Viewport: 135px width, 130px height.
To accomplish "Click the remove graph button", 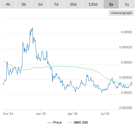I will 121,13.
